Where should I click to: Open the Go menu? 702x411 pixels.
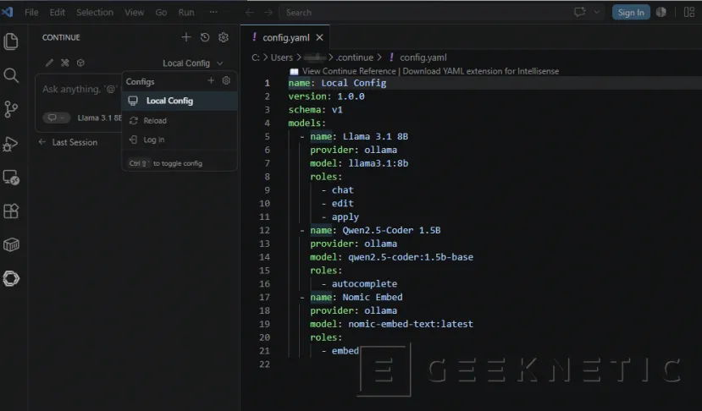(x=161, y=13)
